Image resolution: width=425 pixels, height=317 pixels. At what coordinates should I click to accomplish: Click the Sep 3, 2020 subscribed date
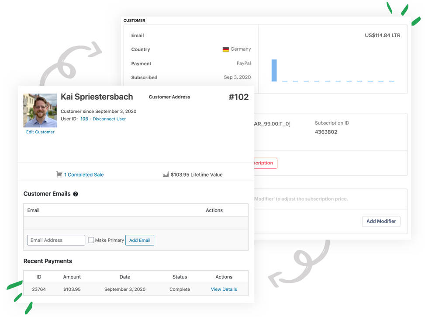(237, 77)
